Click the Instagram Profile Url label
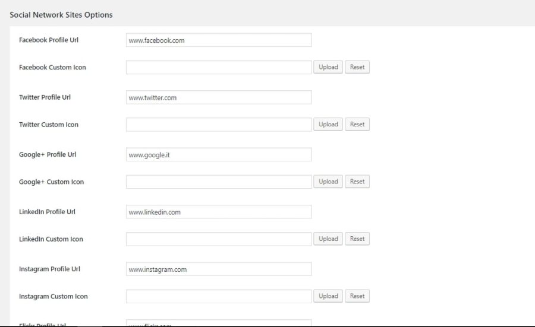535x327 pixels. [x=49, y=269]
